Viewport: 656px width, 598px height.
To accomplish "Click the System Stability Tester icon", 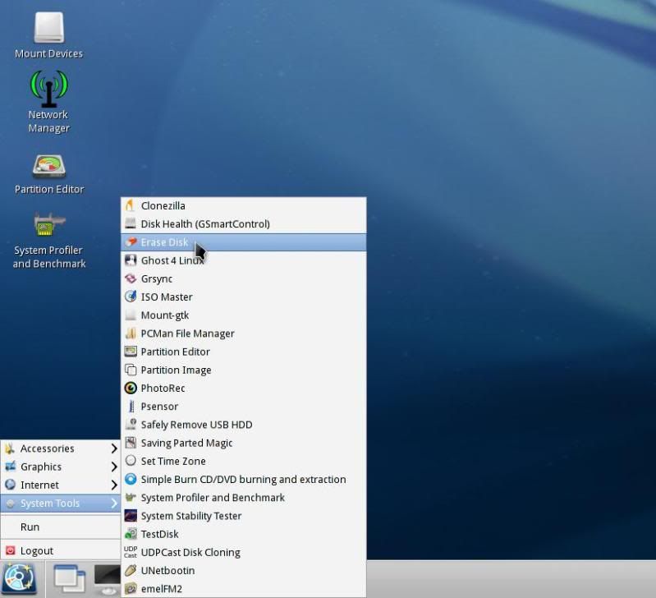I will pos(131,516).
